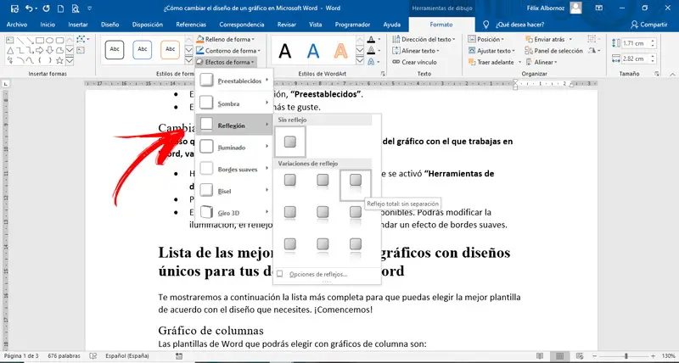Apply the blue-outlined Abc shape style
Screen dimensions: 679x363
[x=143, y=50]
